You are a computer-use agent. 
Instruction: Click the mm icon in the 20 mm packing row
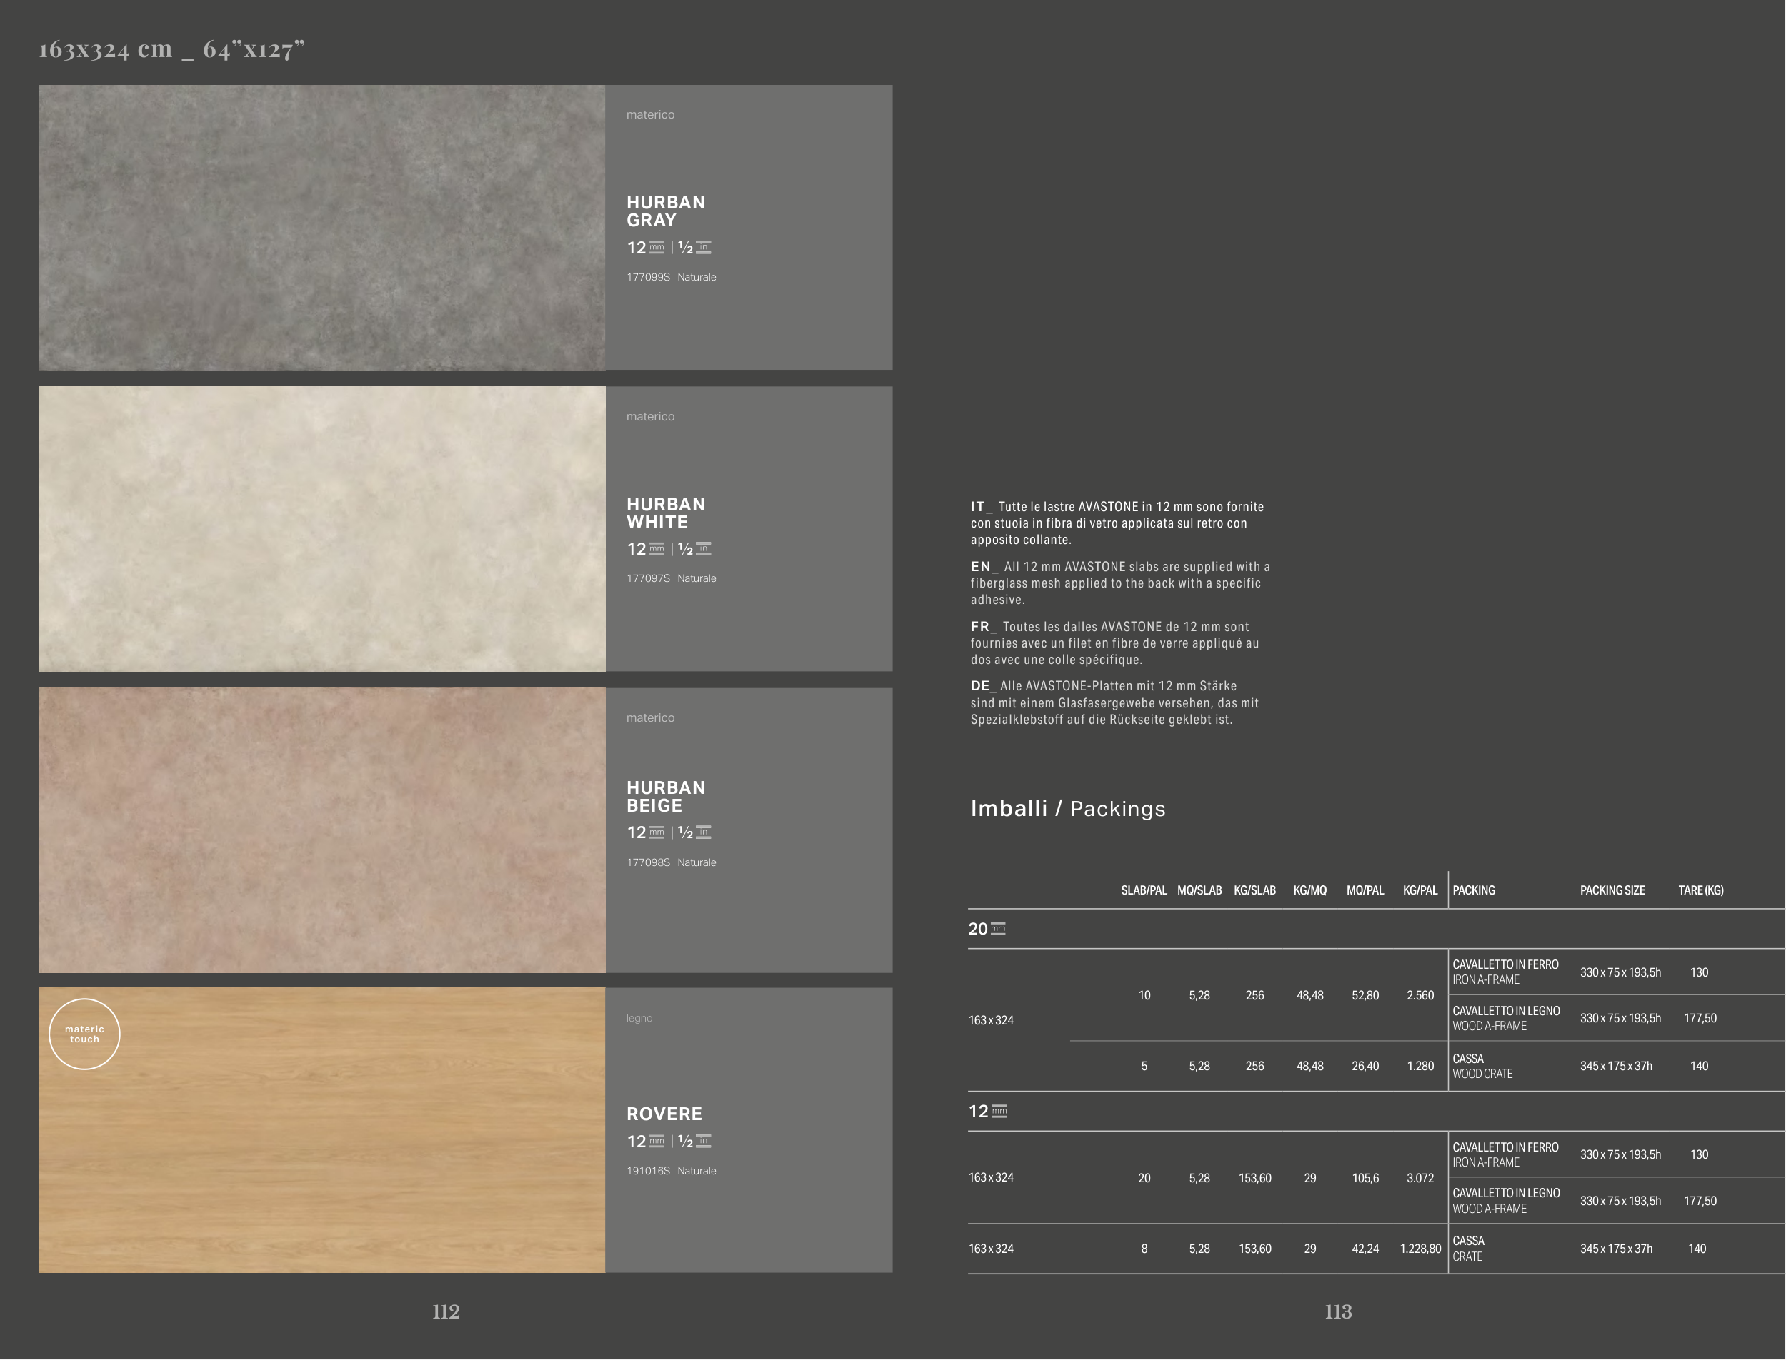(998, 930)
